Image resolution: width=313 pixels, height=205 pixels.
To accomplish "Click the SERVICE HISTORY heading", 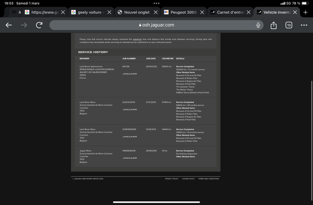I will pyautogui.click(x=93, y=52).
